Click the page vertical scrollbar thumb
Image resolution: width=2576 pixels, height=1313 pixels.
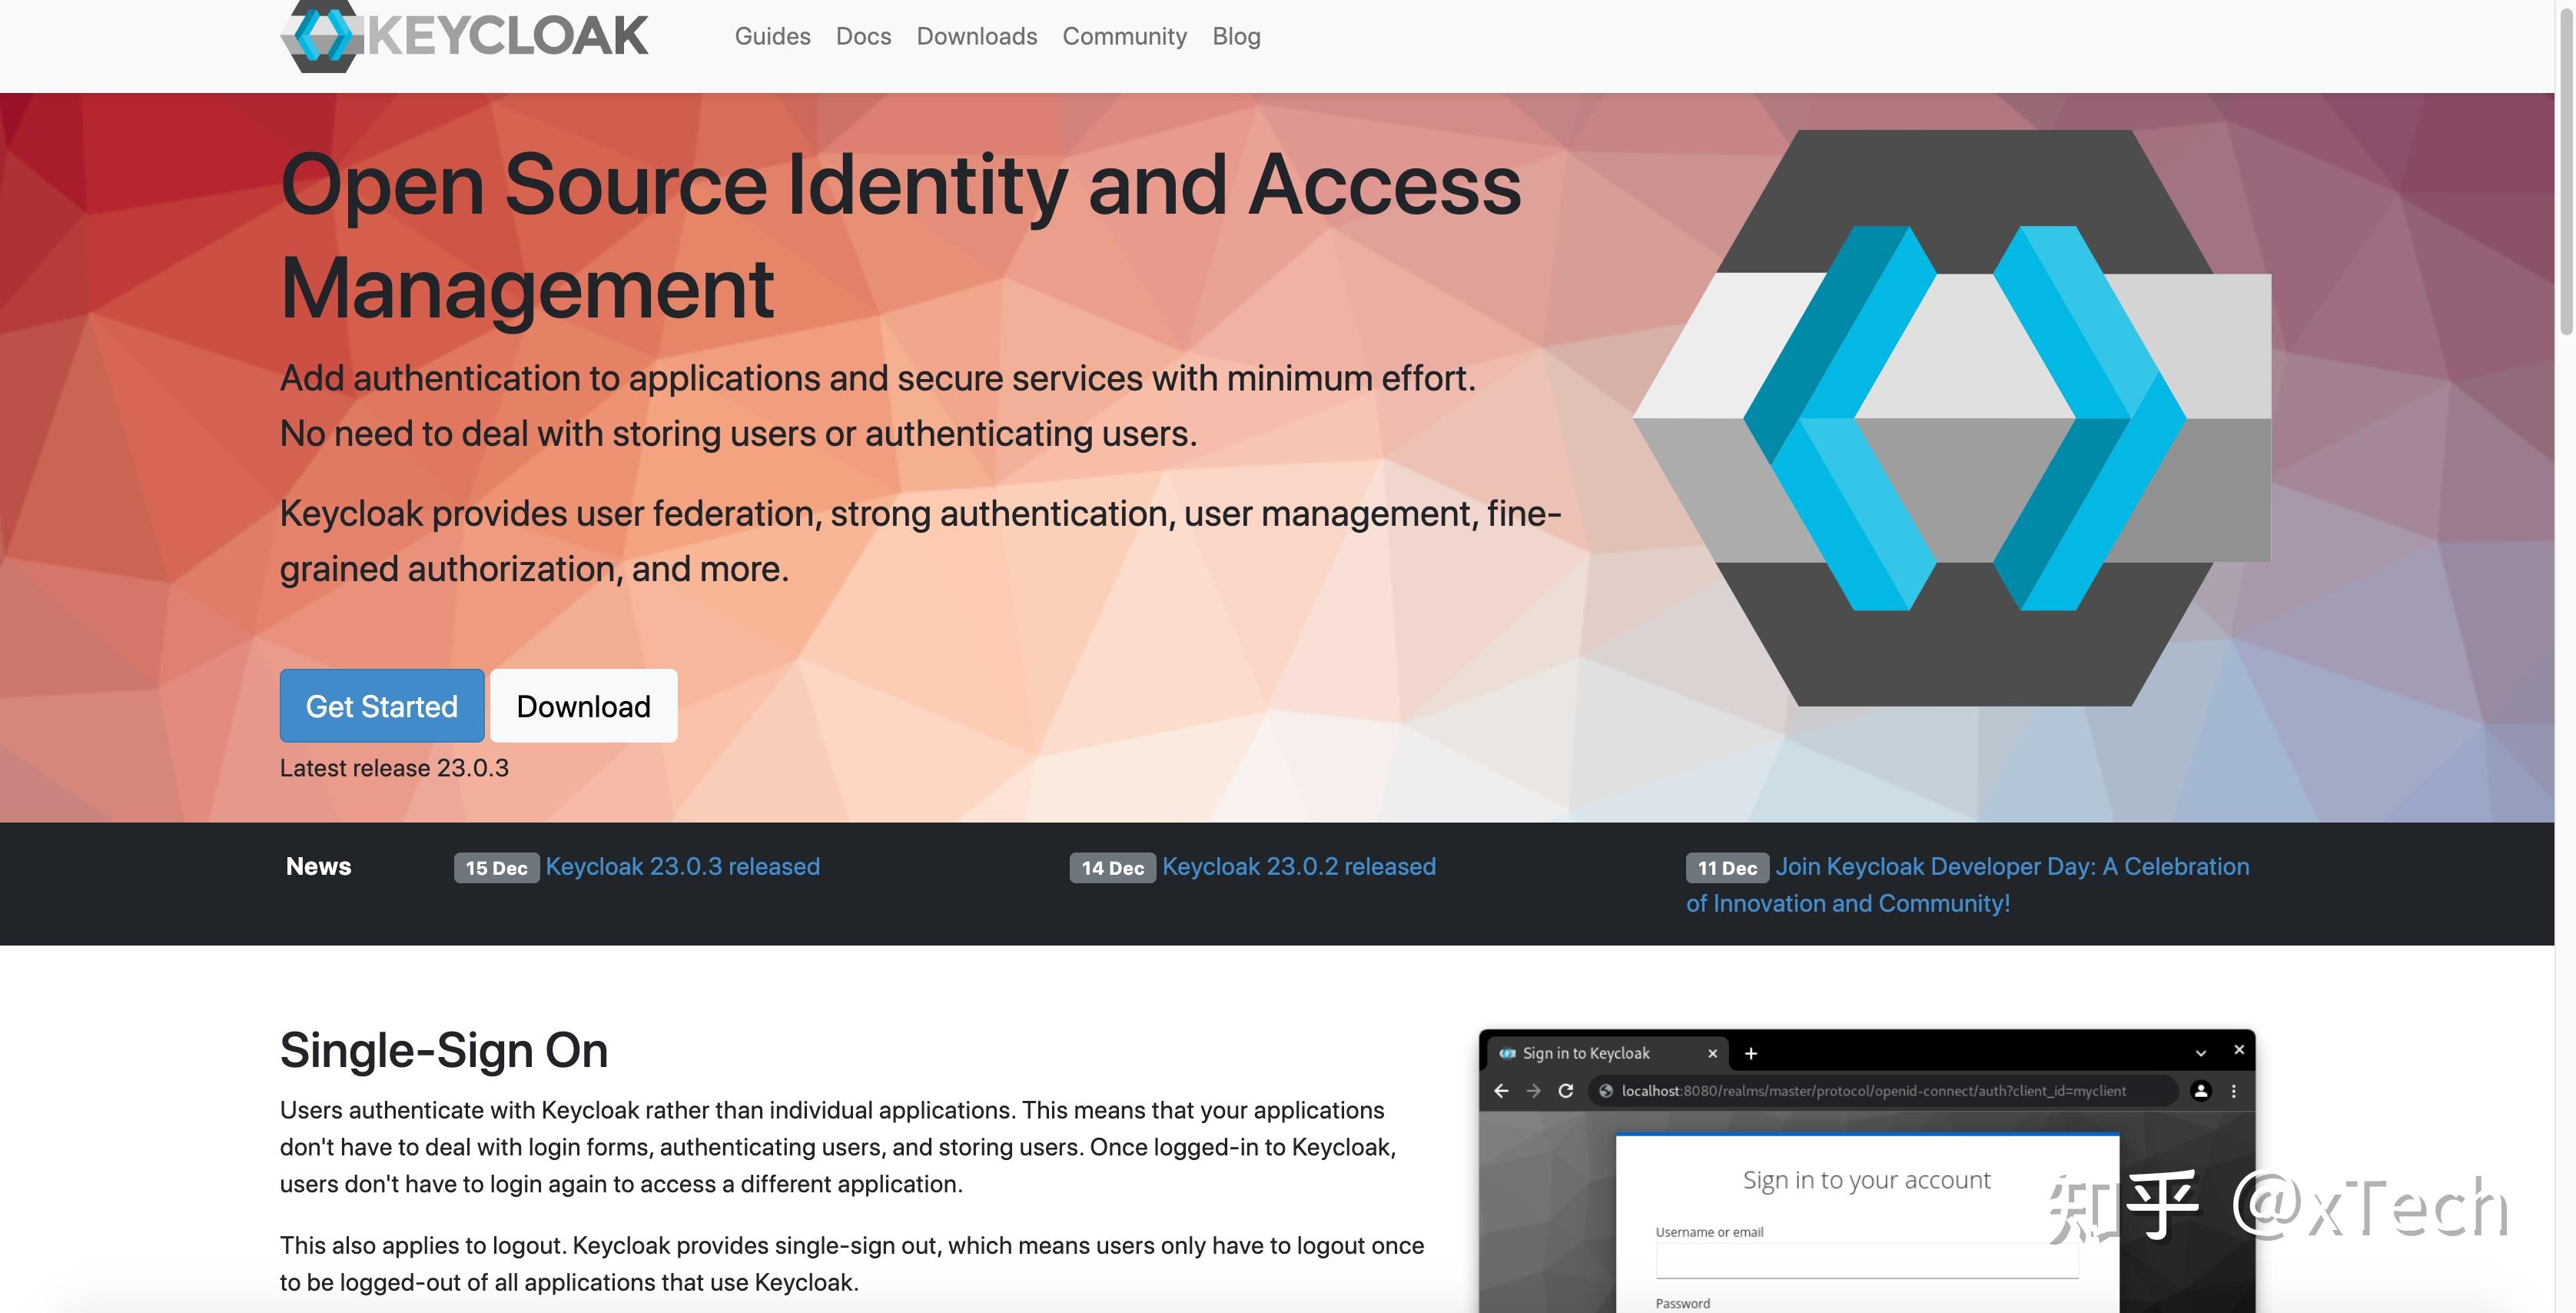point(2565,170)
